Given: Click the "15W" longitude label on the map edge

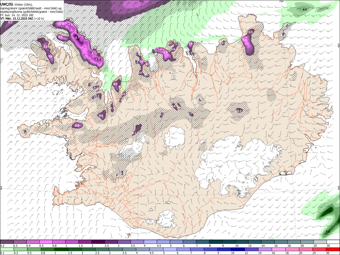Looking at the screenshot, I should 281,1.
